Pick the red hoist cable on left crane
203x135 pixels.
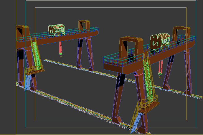click(60, 47)
